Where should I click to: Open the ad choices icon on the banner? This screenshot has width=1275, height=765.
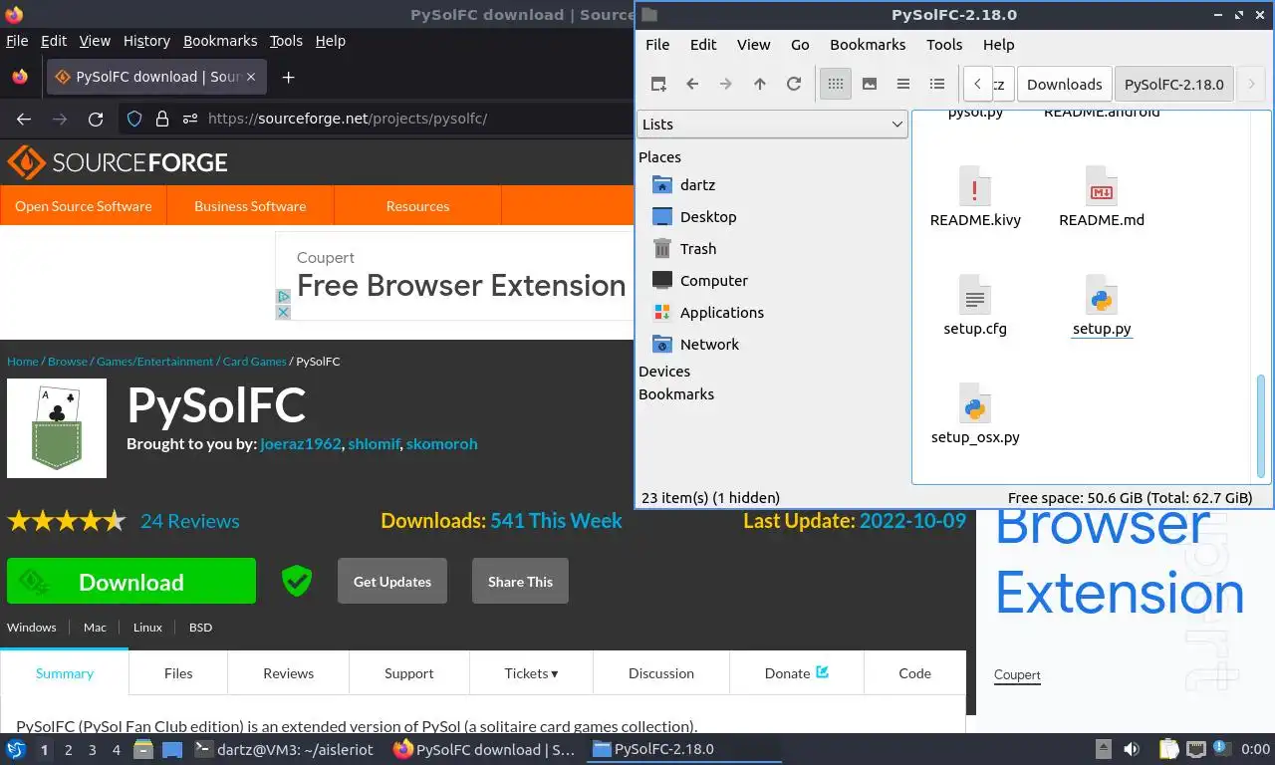click(x=283, y=297)
